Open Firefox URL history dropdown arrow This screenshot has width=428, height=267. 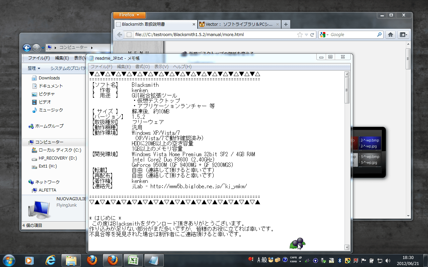pos(306,35)
